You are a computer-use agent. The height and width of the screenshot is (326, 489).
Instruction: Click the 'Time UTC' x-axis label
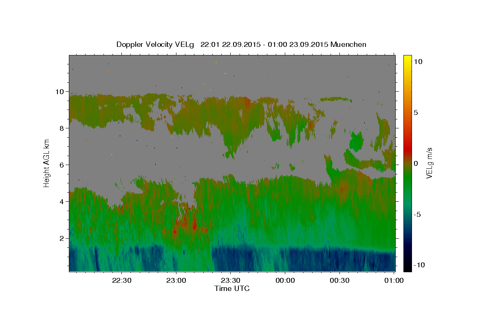[x=232, y=289]
